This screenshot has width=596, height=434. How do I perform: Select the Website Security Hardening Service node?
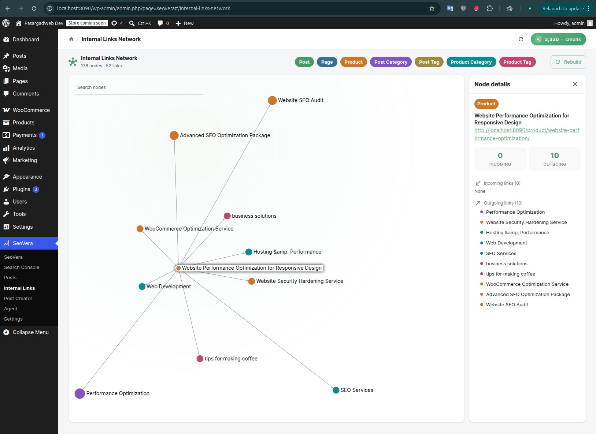251,281
